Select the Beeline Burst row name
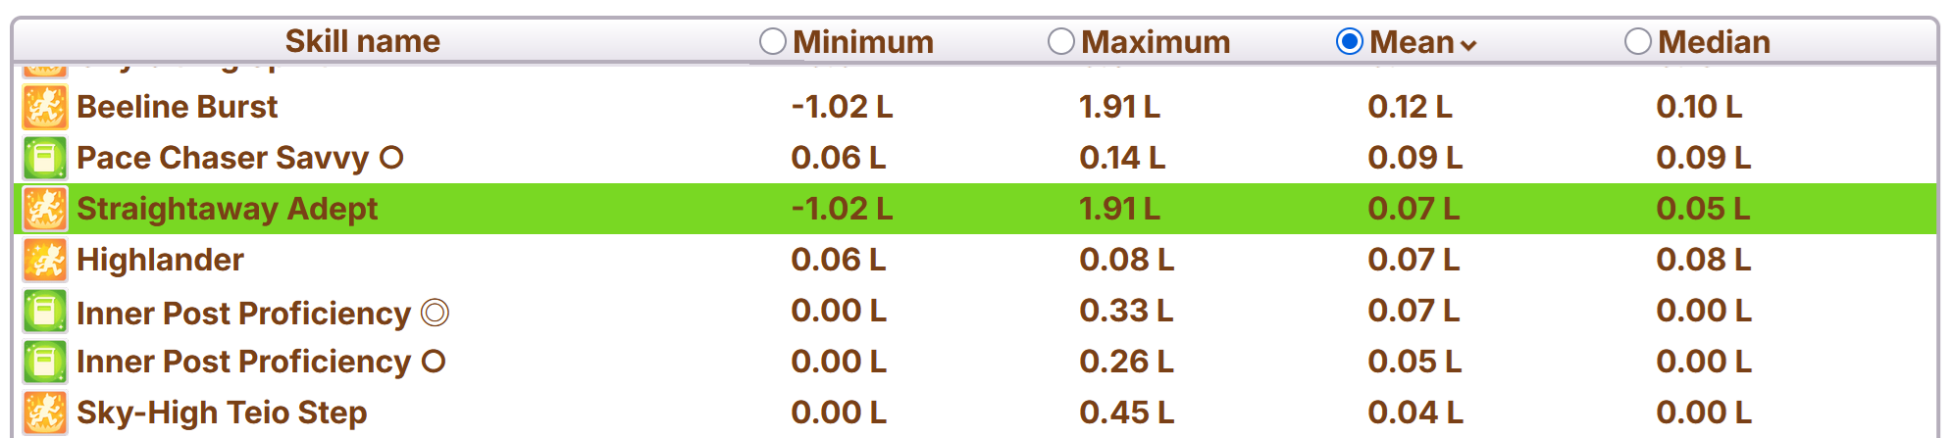The height and width of the screenshot is (438, 1953). click(x=178, y=107)
